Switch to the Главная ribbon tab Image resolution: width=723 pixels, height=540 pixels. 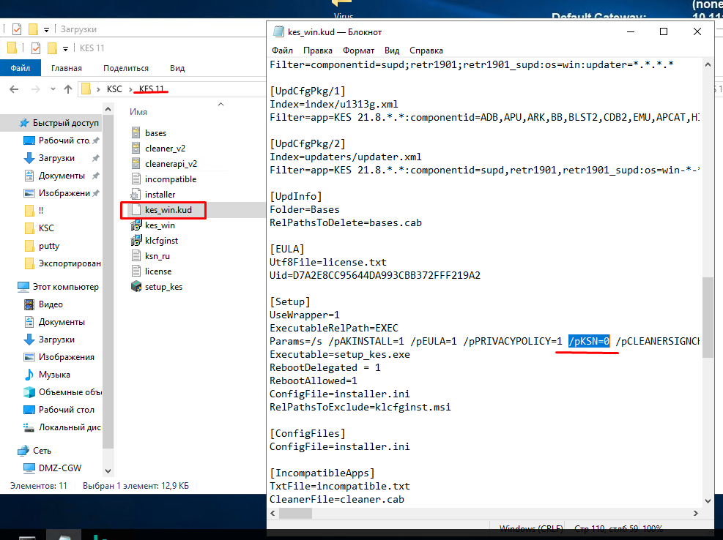click(67, 68)
